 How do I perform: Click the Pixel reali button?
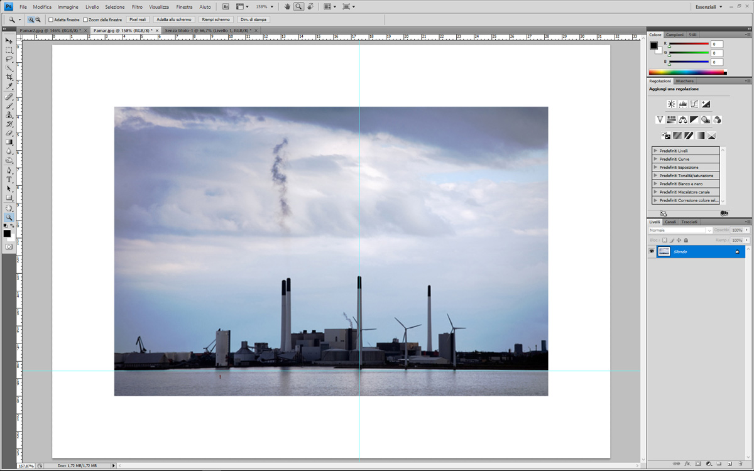click(x=138, y=19)
